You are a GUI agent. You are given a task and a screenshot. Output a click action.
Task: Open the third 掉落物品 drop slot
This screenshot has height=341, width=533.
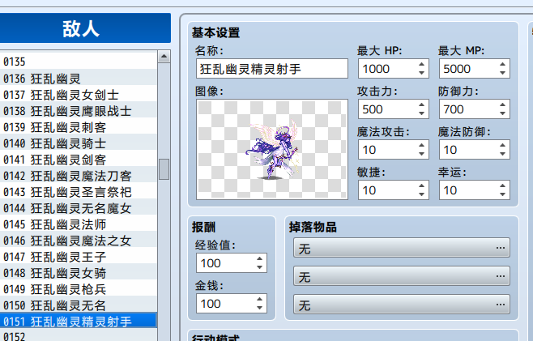pyautogui.click(x=402, y=305)
